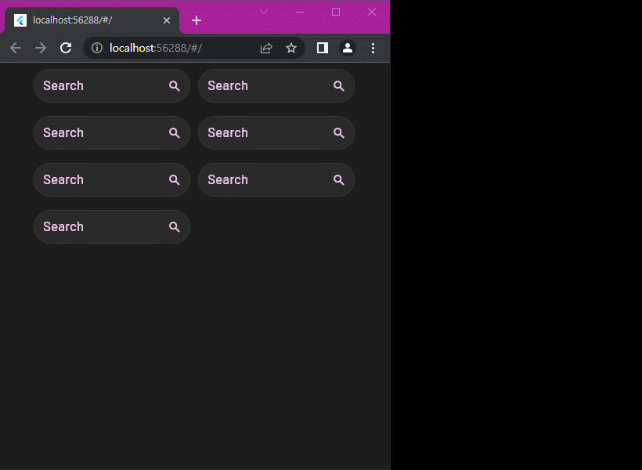Maximize the browser window
Viewport: 642px width, 470px height.
(x=336, y=12)
